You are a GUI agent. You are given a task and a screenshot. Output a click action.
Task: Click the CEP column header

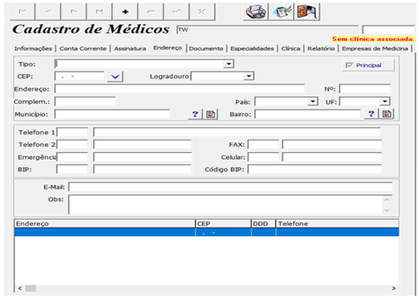224,224
